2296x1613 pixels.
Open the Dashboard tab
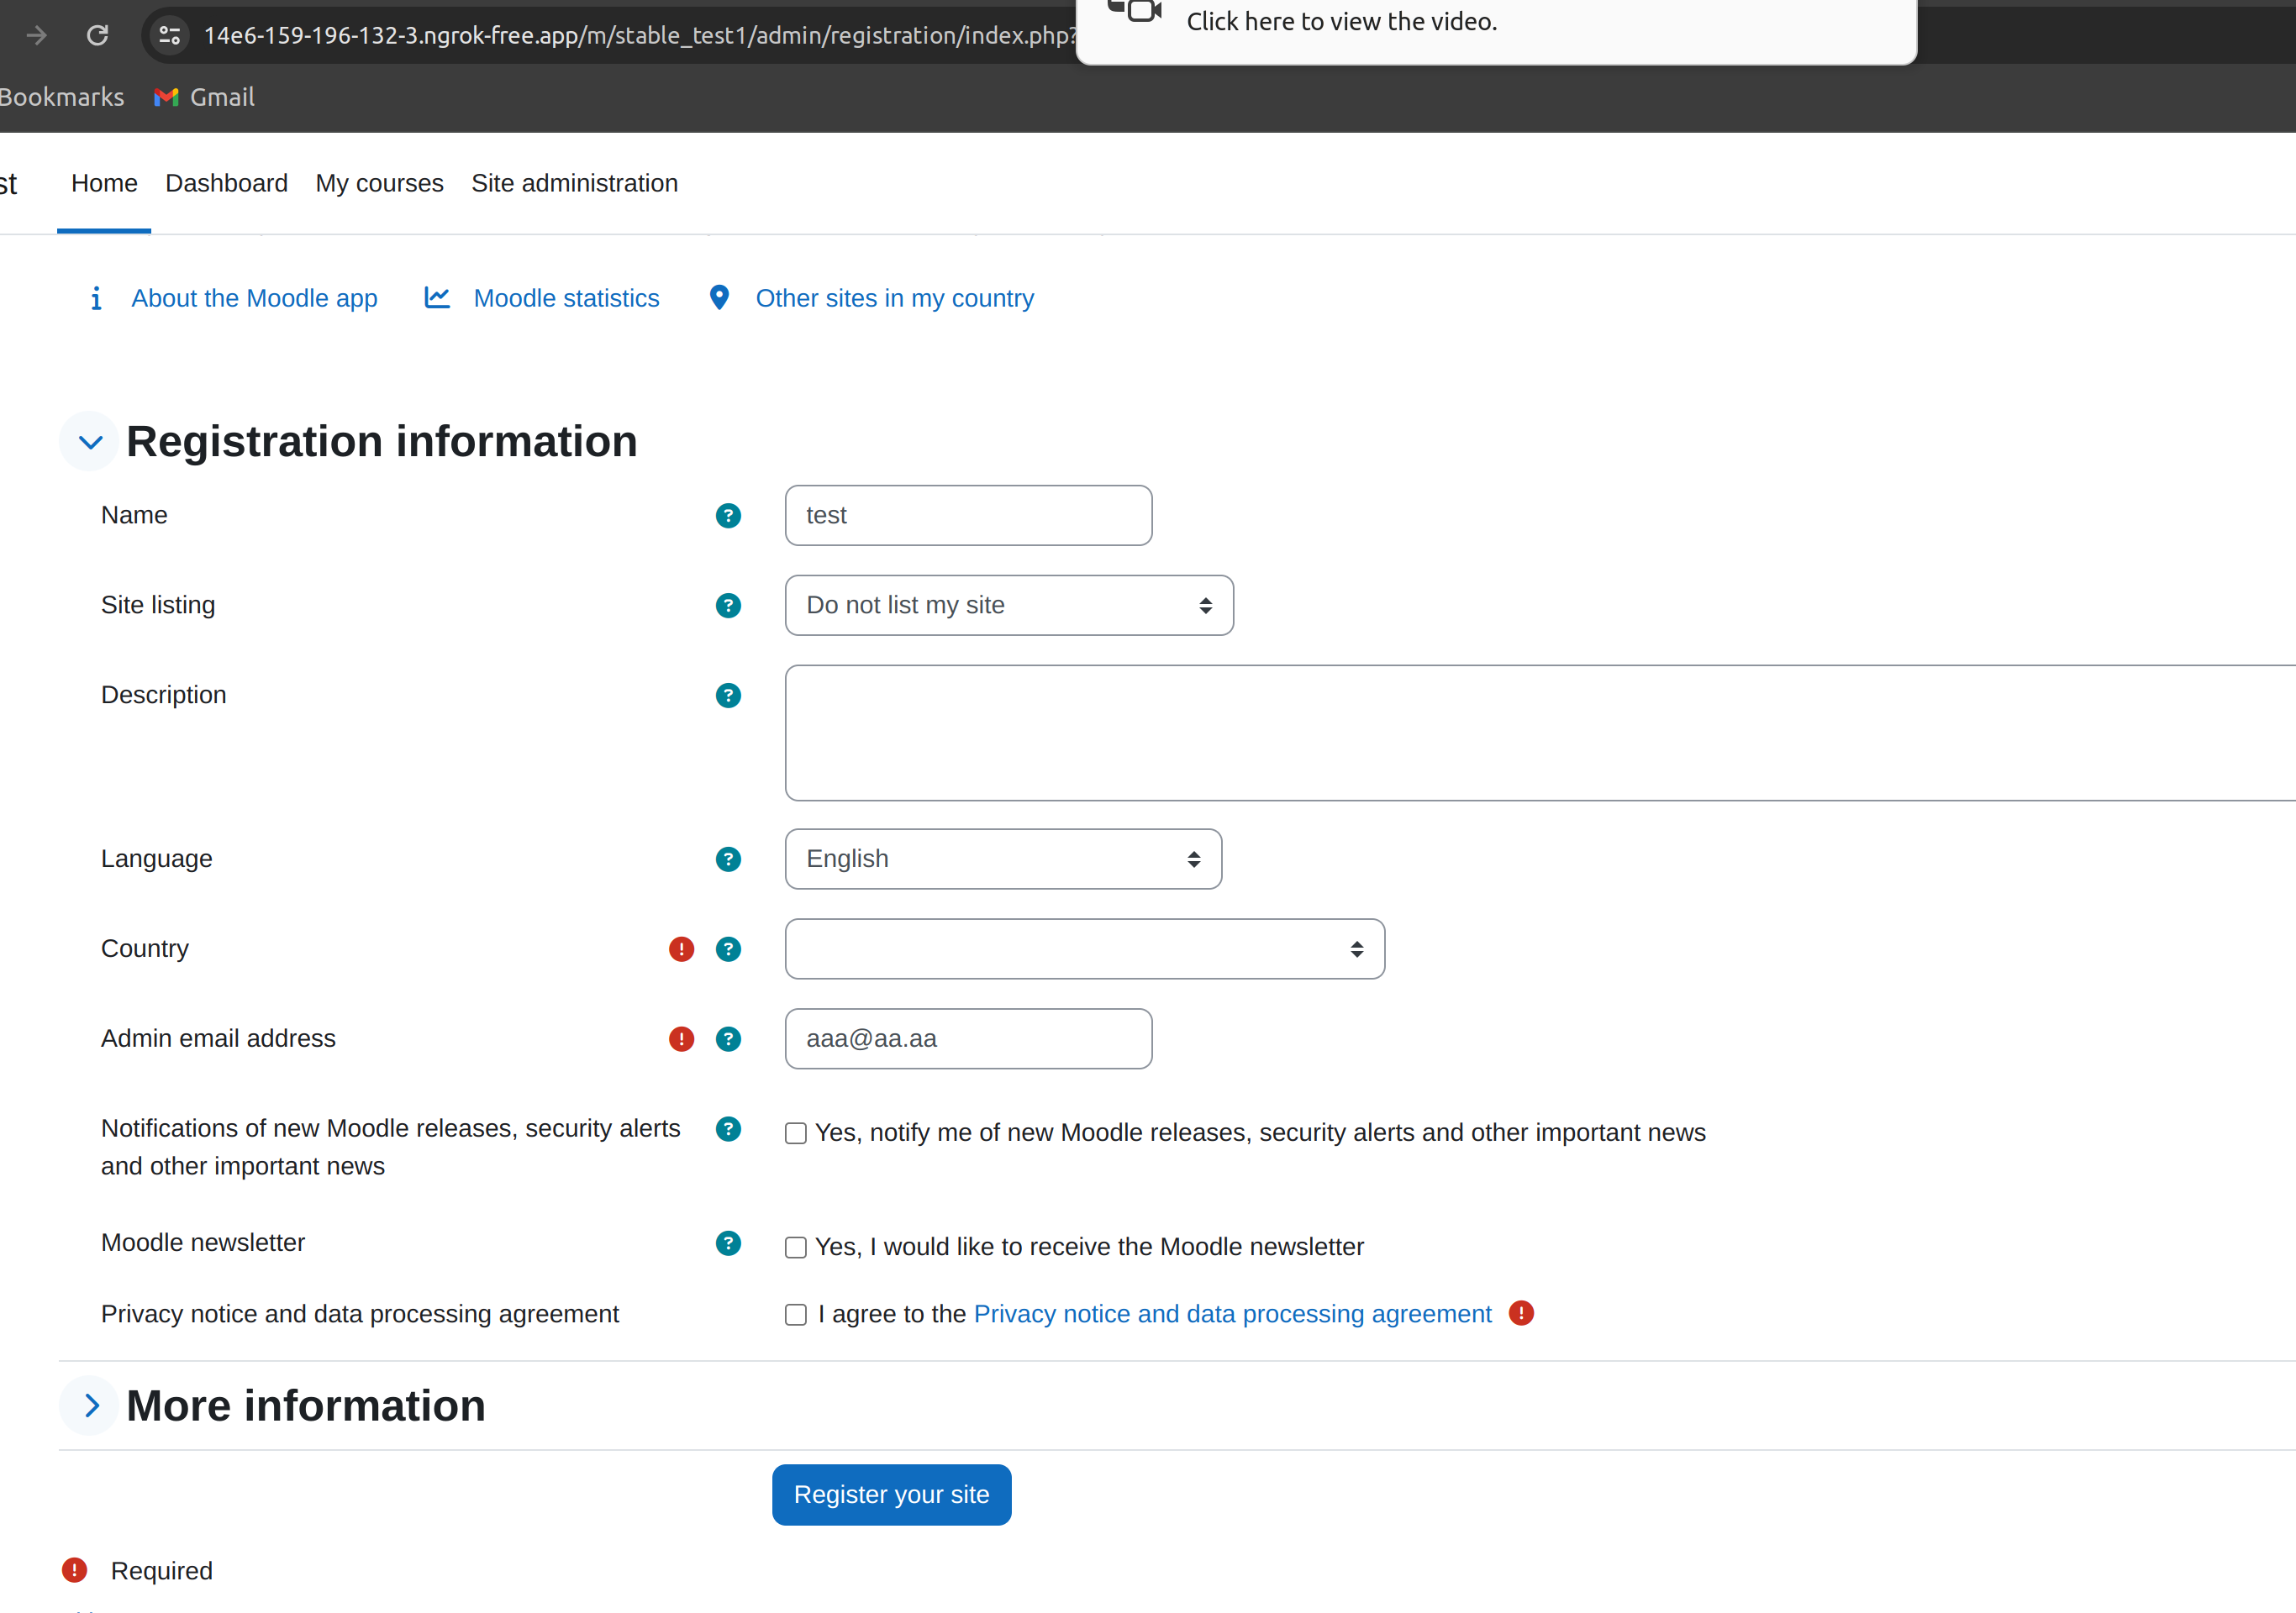(226, 184)
